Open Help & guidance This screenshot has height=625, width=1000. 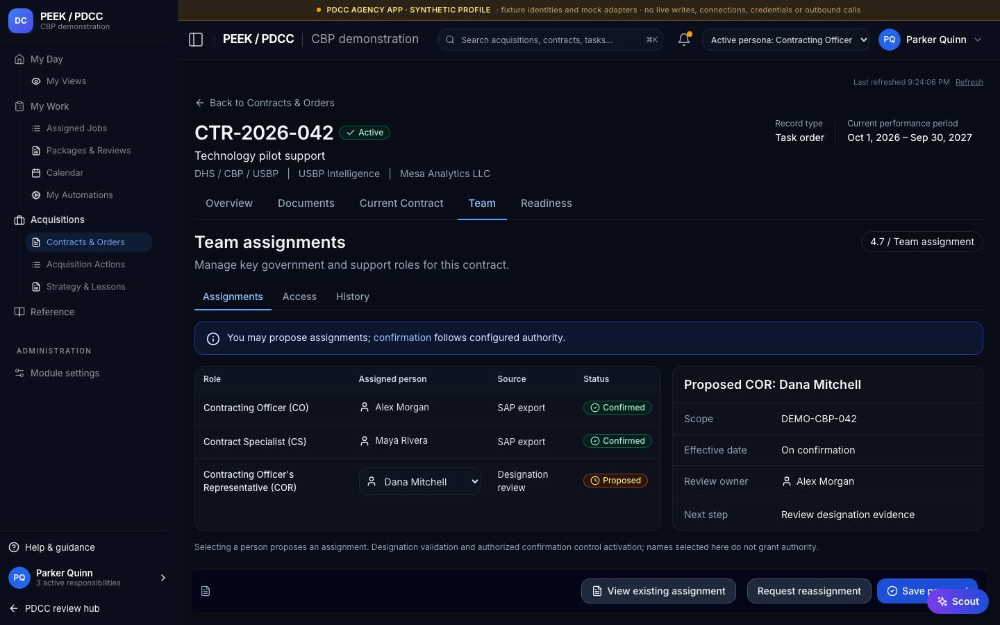(x=52, y=547)
